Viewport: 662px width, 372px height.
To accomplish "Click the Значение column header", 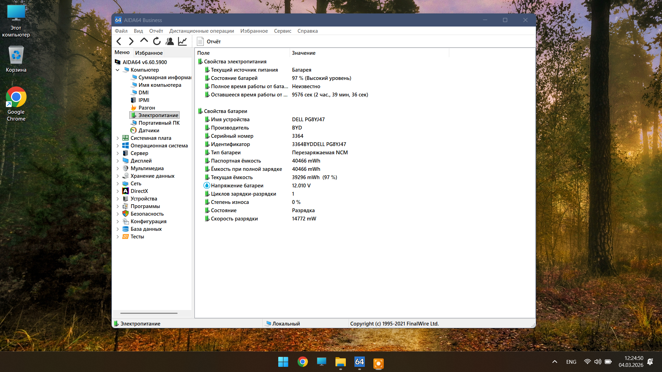I will [x=303, y=53].
